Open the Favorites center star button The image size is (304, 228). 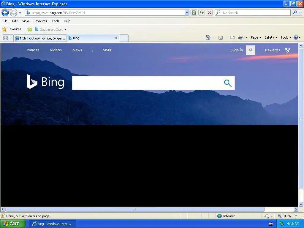click(12, 29)
